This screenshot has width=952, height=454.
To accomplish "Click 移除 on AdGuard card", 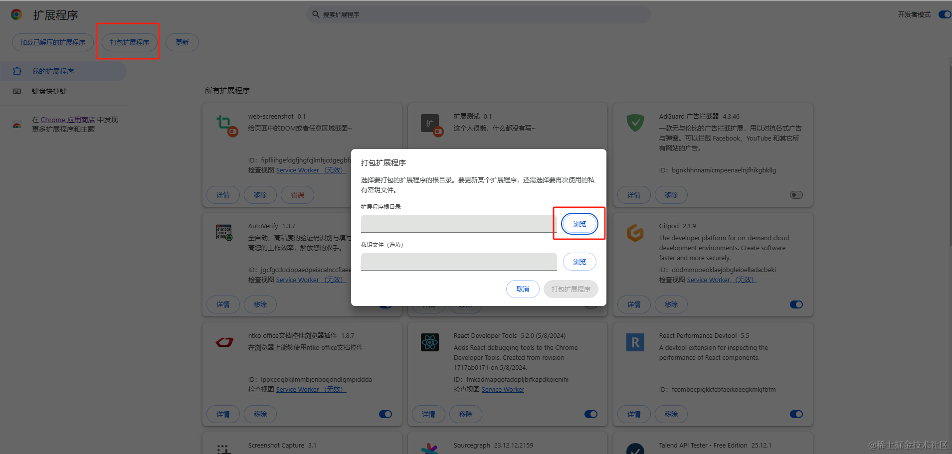I will [x=671, y=195].
